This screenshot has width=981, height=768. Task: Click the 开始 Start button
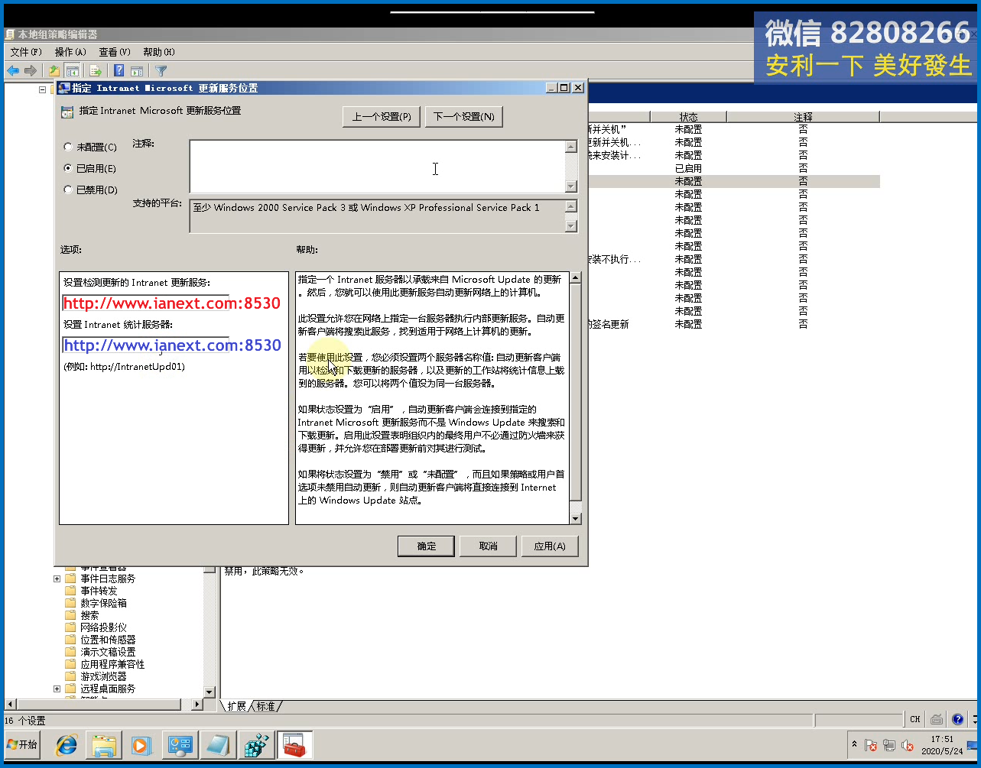pos(21,744)
